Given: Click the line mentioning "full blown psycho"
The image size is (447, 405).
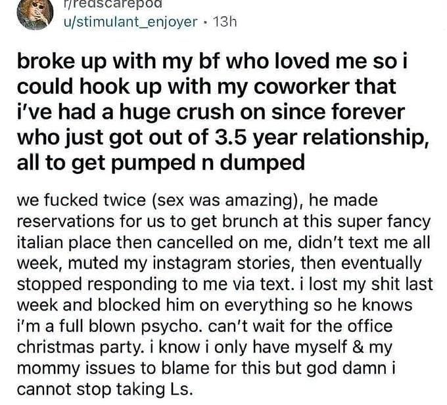Looking at the screenshot, I should pyautogui.click(x=204, y=326).
